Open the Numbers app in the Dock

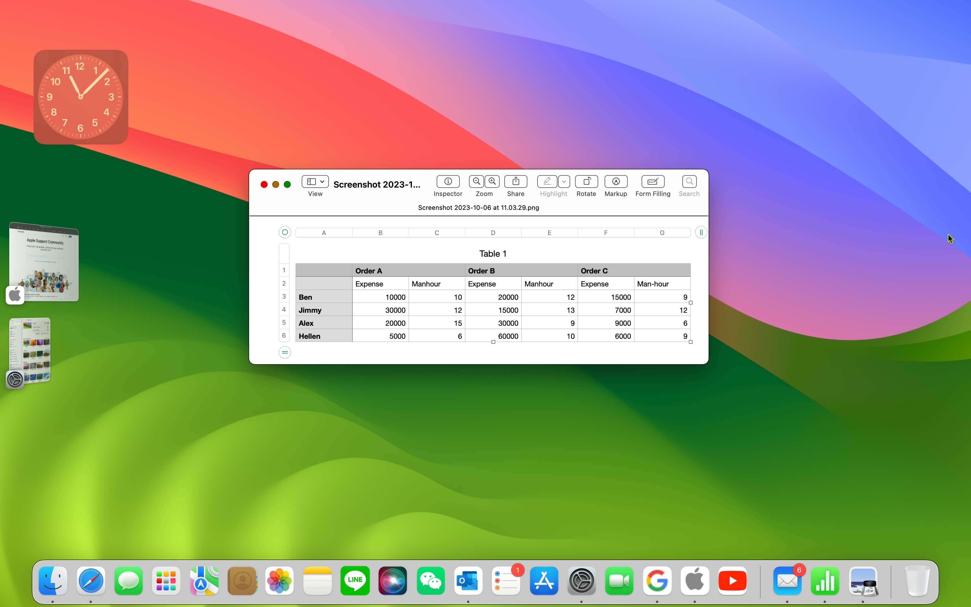click(x=825, y=580)
